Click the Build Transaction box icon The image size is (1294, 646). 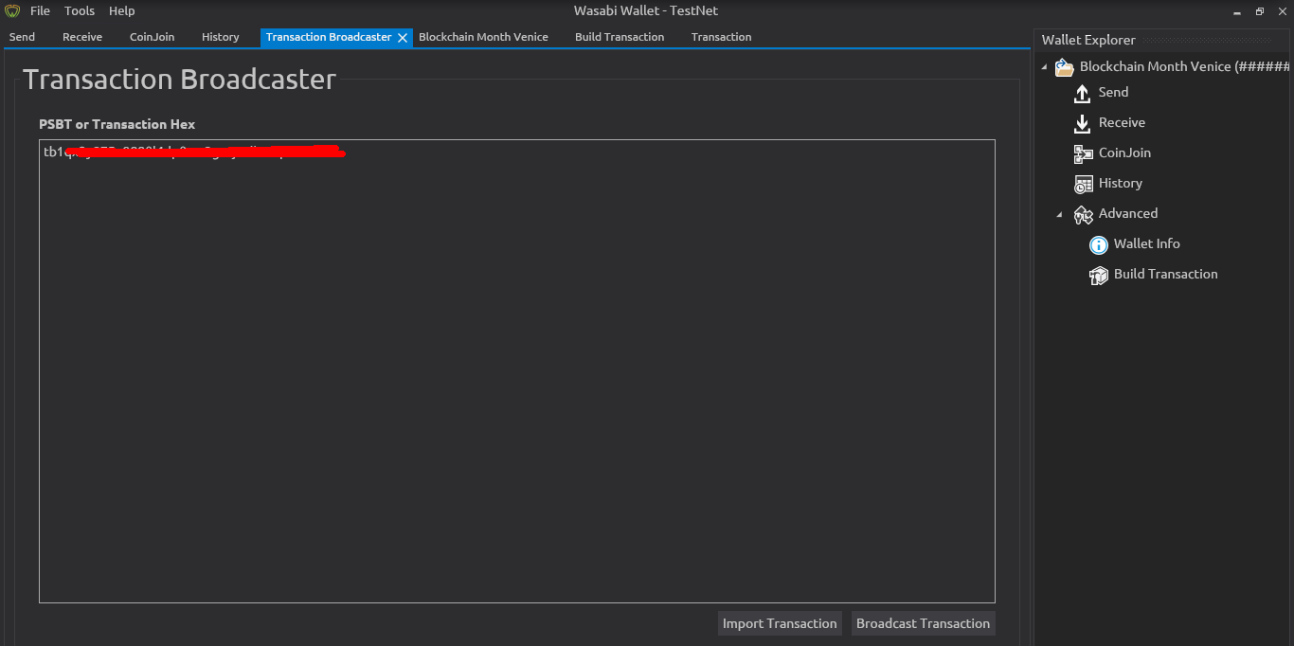[1098, 276]
